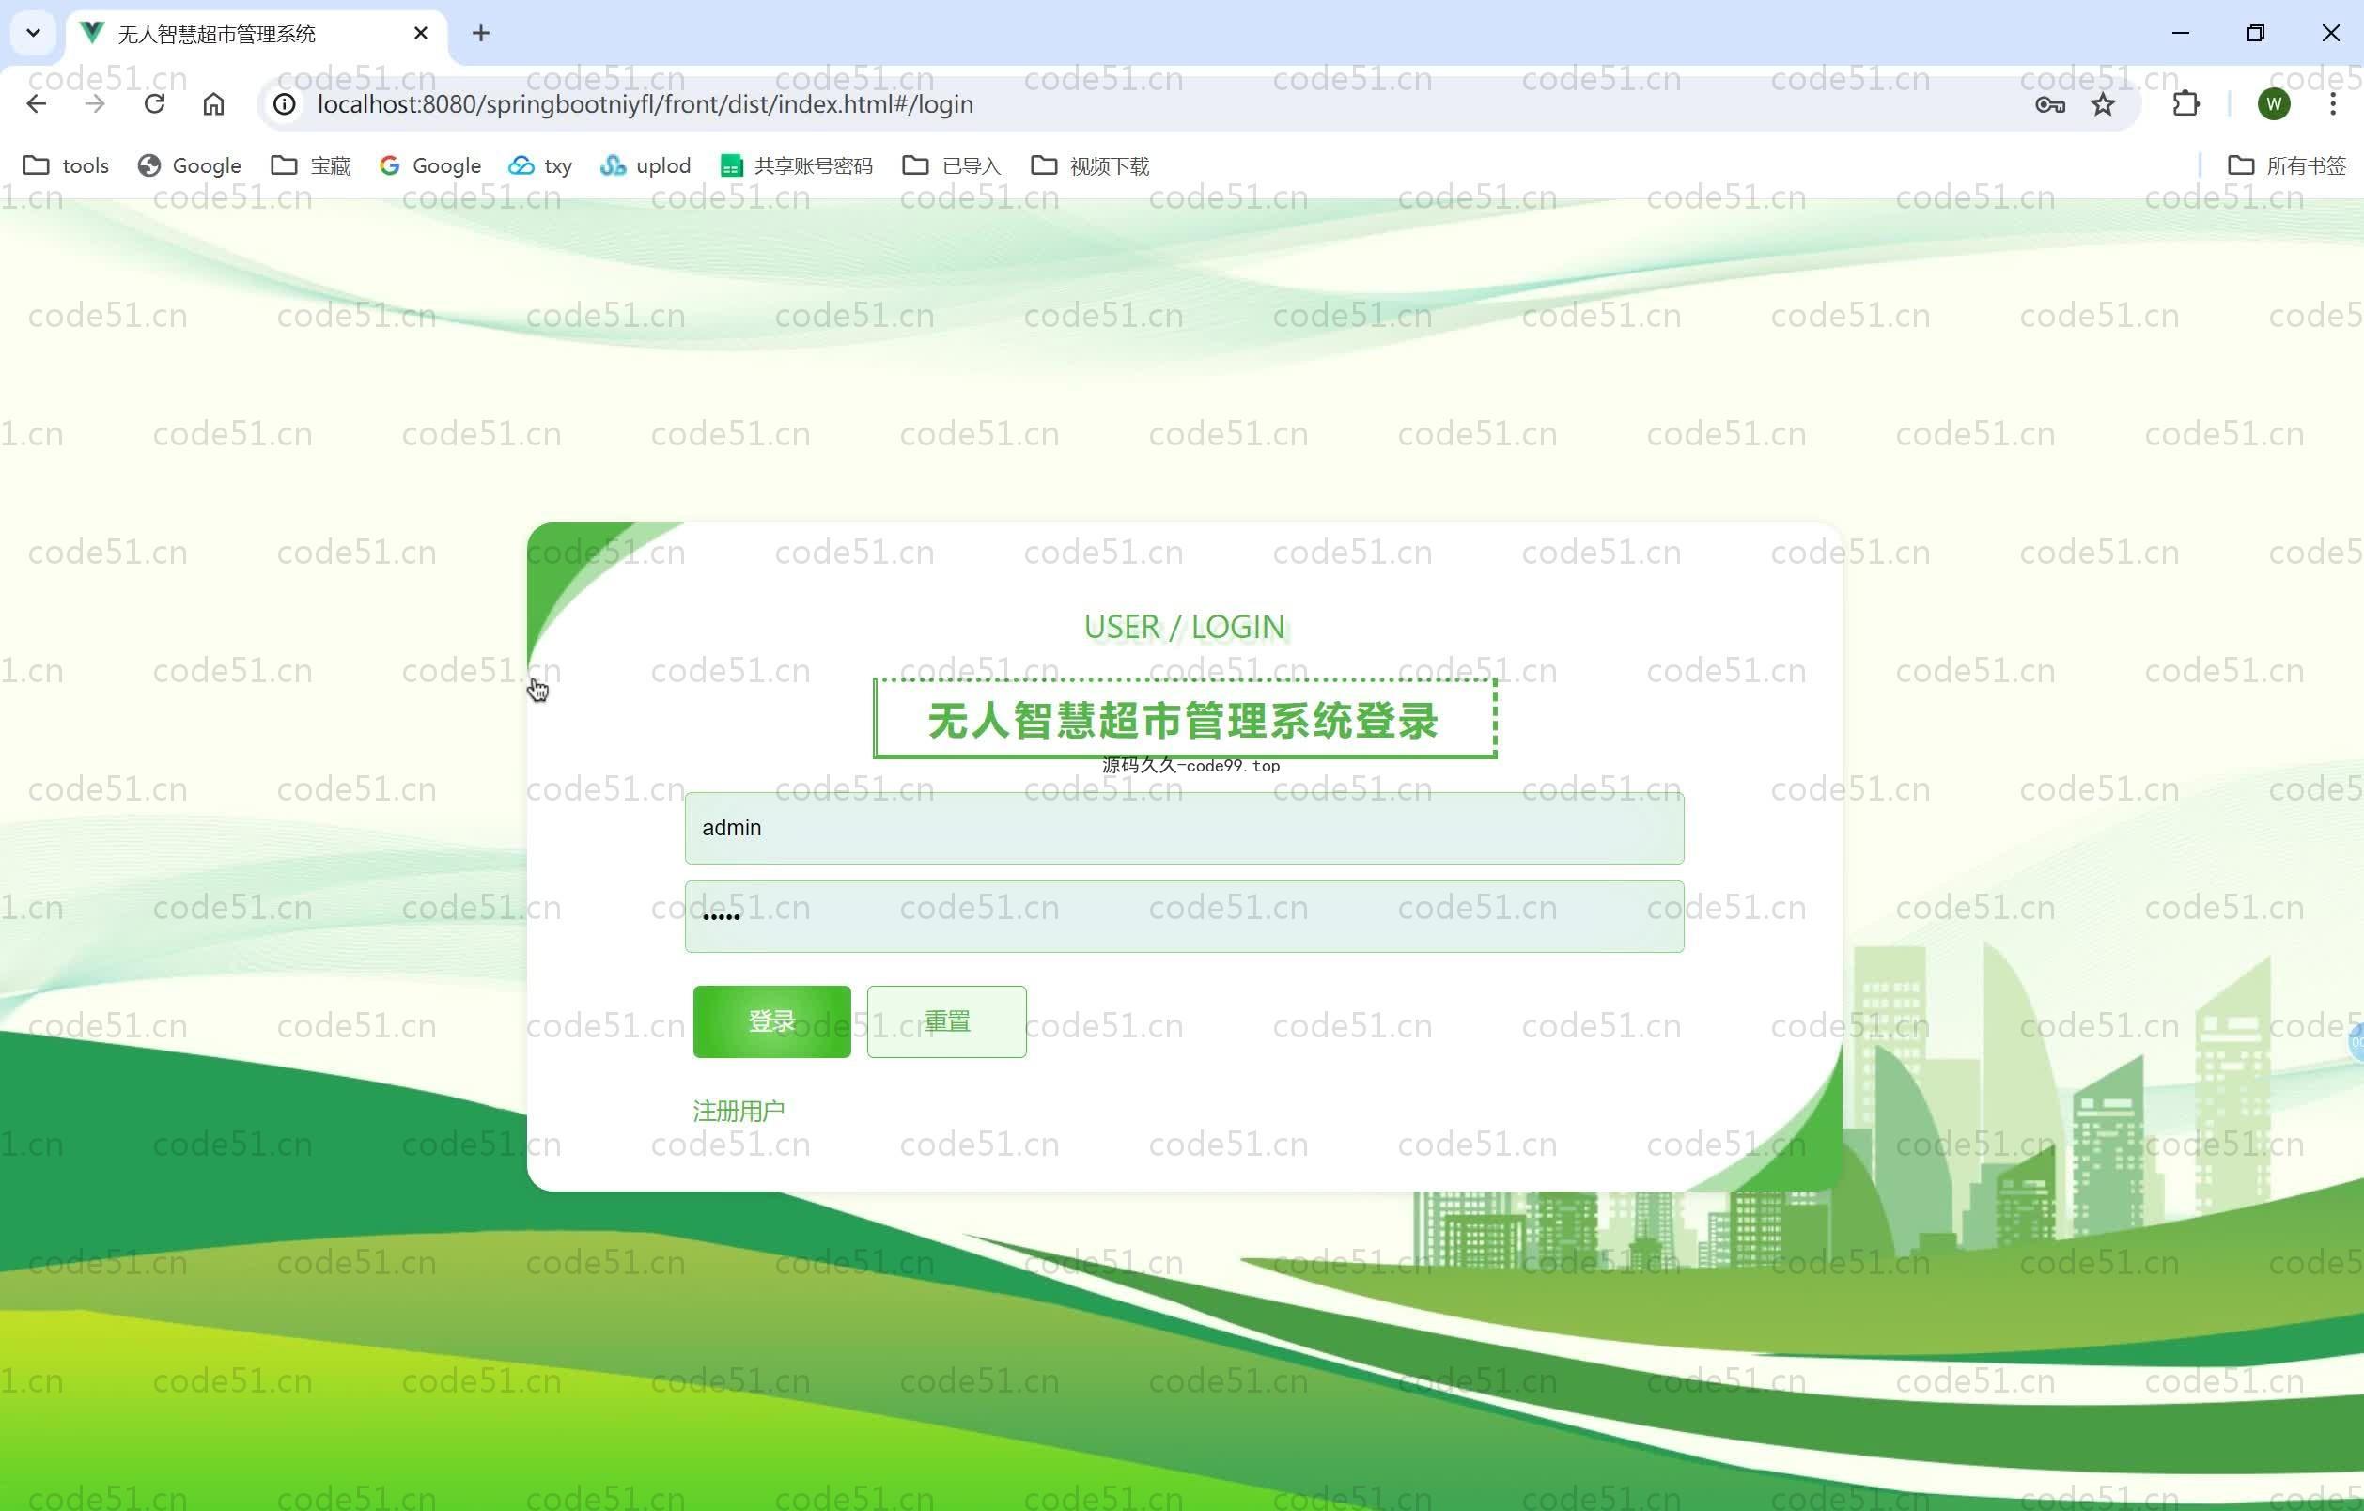Restore down the browser window
This screenshot has width=2364, height=1511.
[2256, 34]
